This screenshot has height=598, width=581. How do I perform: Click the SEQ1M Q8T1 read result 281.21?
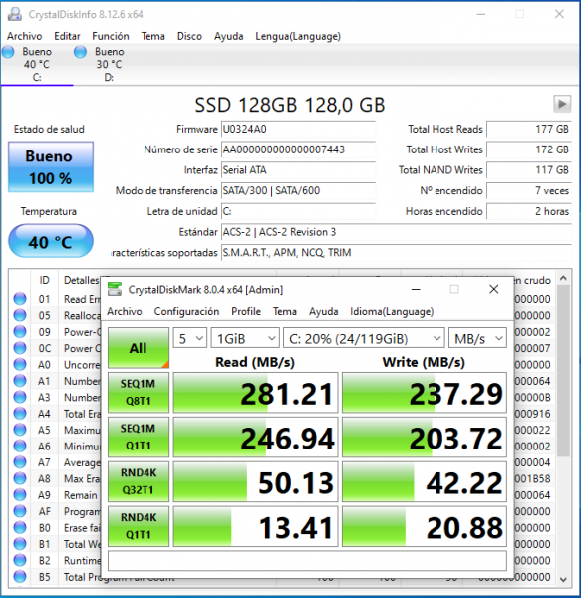pyautogui.click(x=255, y=393)
